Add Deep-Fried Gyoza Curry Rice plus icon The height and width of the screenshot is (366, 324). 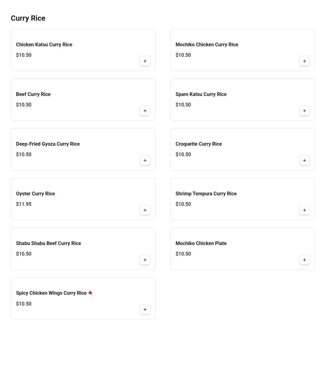(145, 160)
